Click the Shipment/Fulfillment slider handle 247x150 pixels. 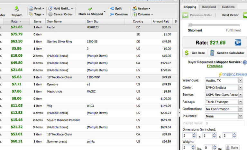tap(190, 25)
